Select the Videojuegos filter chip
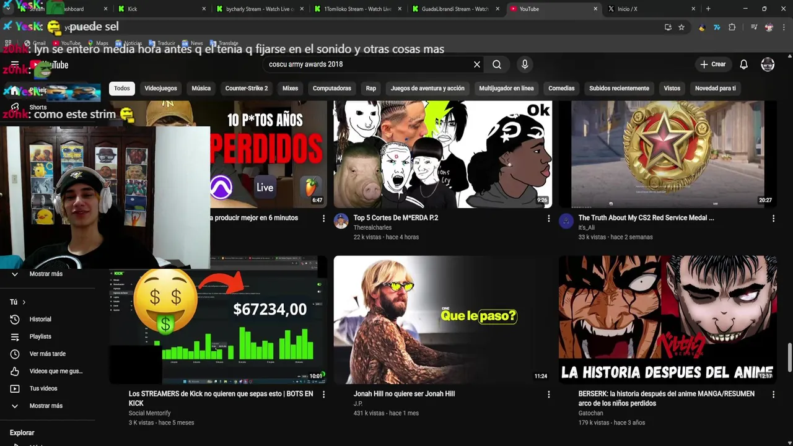793x446 pixels. coord(160,89)
